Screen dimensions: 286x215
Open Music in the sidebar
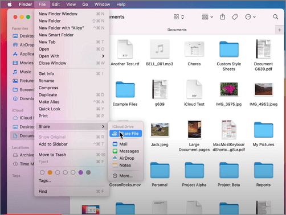click(x=22, y=72)
